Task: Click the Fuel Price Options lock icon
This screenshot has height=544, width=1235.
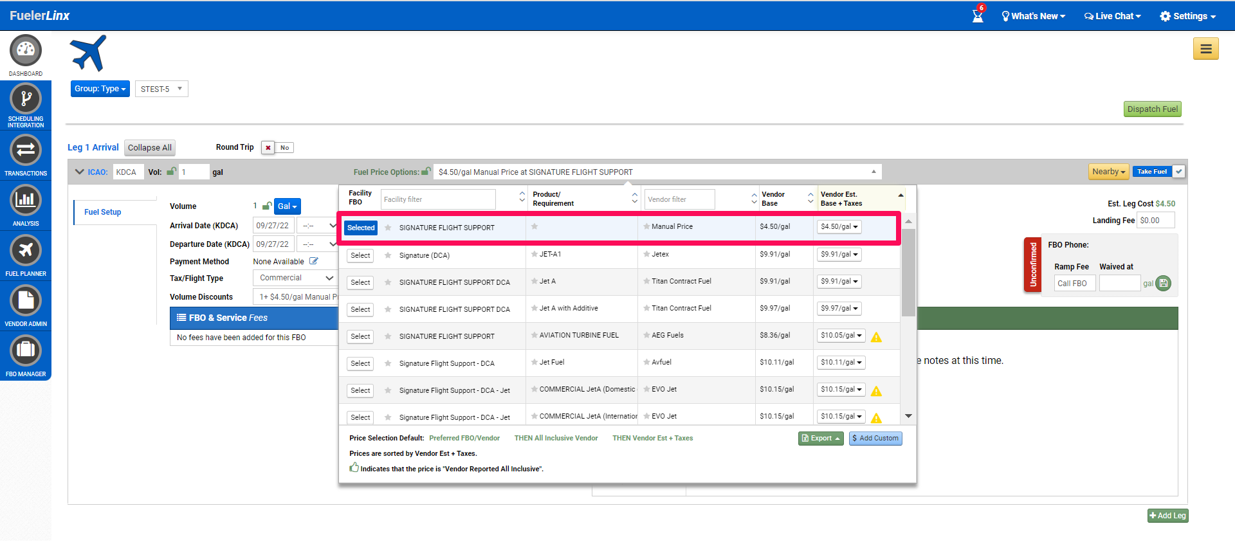Action: 426,171
